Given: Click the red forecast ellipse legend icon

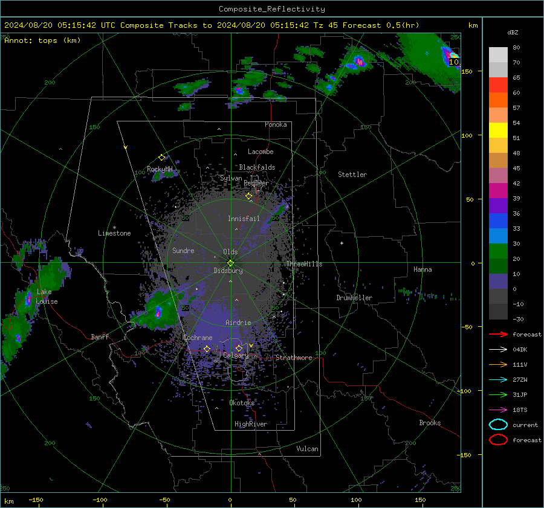Looking at the screenshot, I should [x=498, y=440].
